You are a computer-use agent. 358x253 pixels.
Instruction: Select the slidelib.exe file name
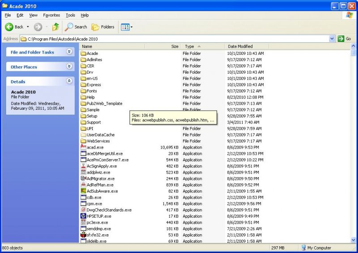[x=97, y=241]
